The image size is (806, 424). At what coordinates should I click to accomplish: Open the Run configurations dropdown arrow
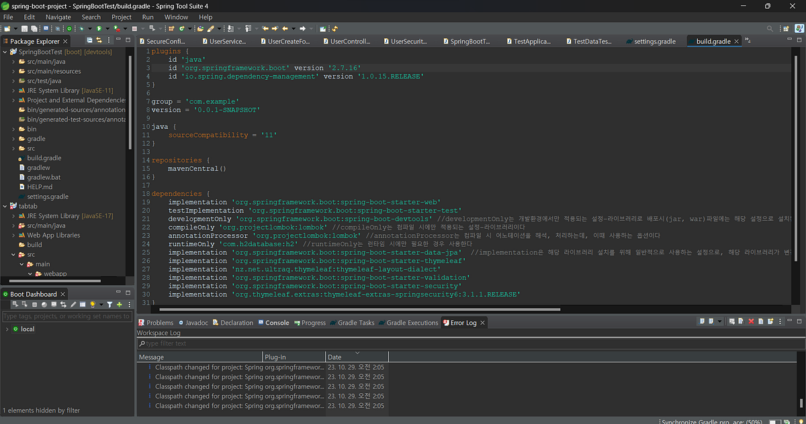[107, 28]
